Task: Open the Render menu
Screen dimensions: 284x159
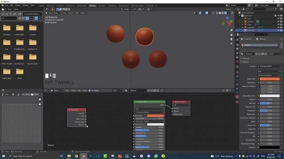Action: (18, 5)
